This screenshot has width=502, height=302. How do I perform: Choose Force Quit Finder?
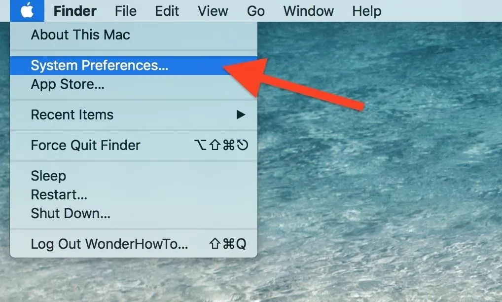[x=134, y=146]
